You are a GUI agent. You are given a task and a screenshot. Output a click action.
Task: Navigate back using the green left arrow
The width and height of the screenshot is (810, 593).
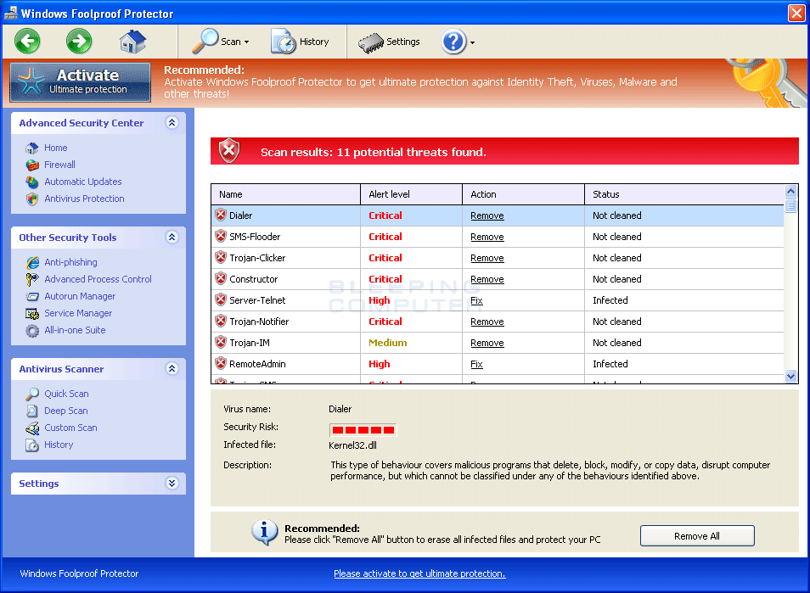point(27,41)
